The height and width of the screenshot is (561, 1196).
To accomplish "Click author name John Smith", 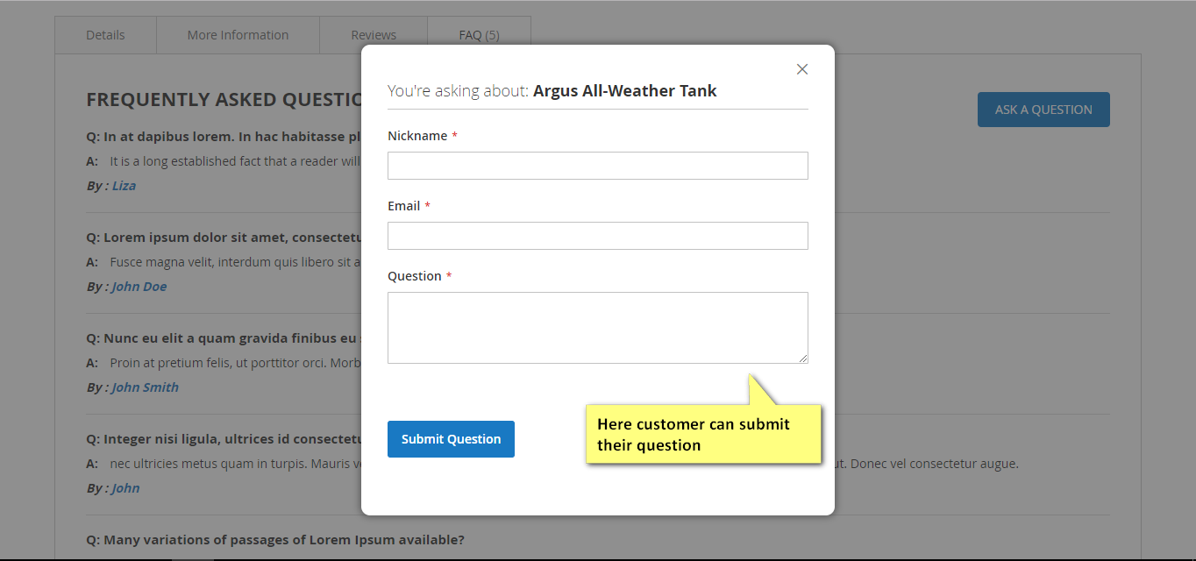I will 146,387.
